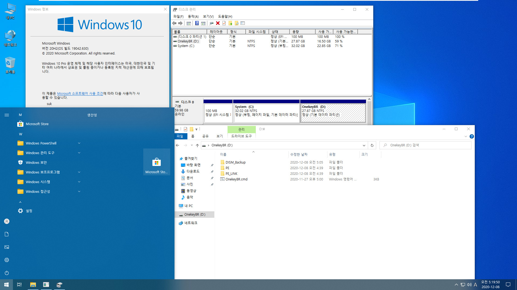Select System (C:) row in volume list
This screenshot has width=517, height=290.
[x=272, y=46]
